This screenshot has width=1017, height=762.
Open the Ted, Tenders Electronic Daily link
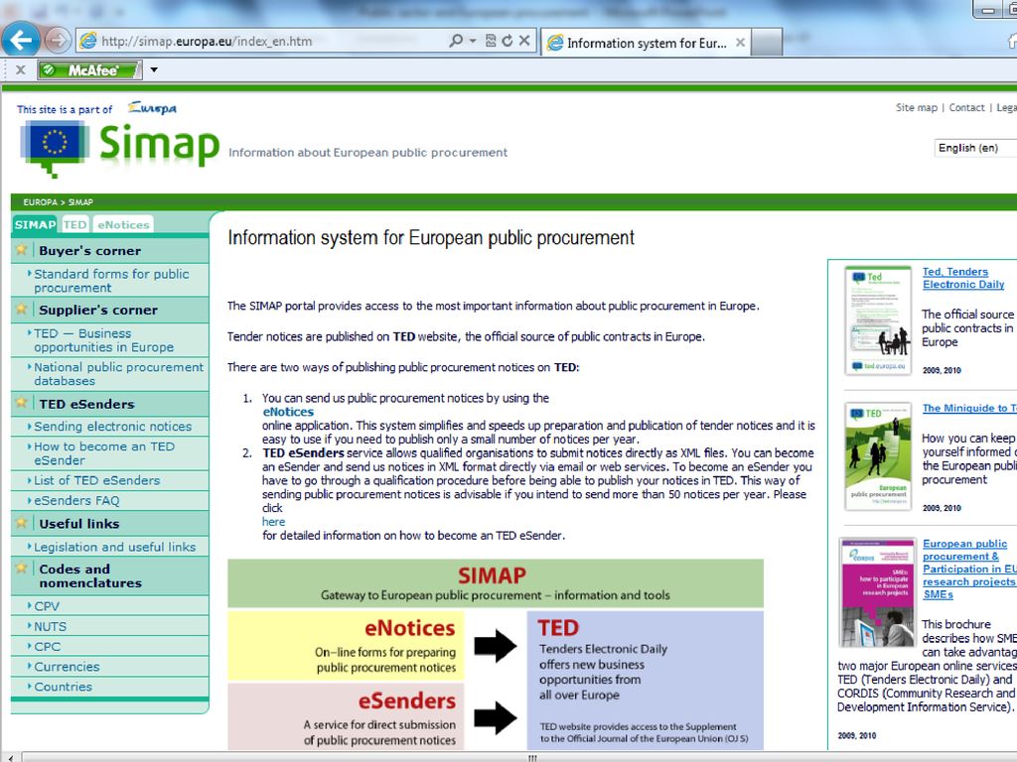click(963, 278)
